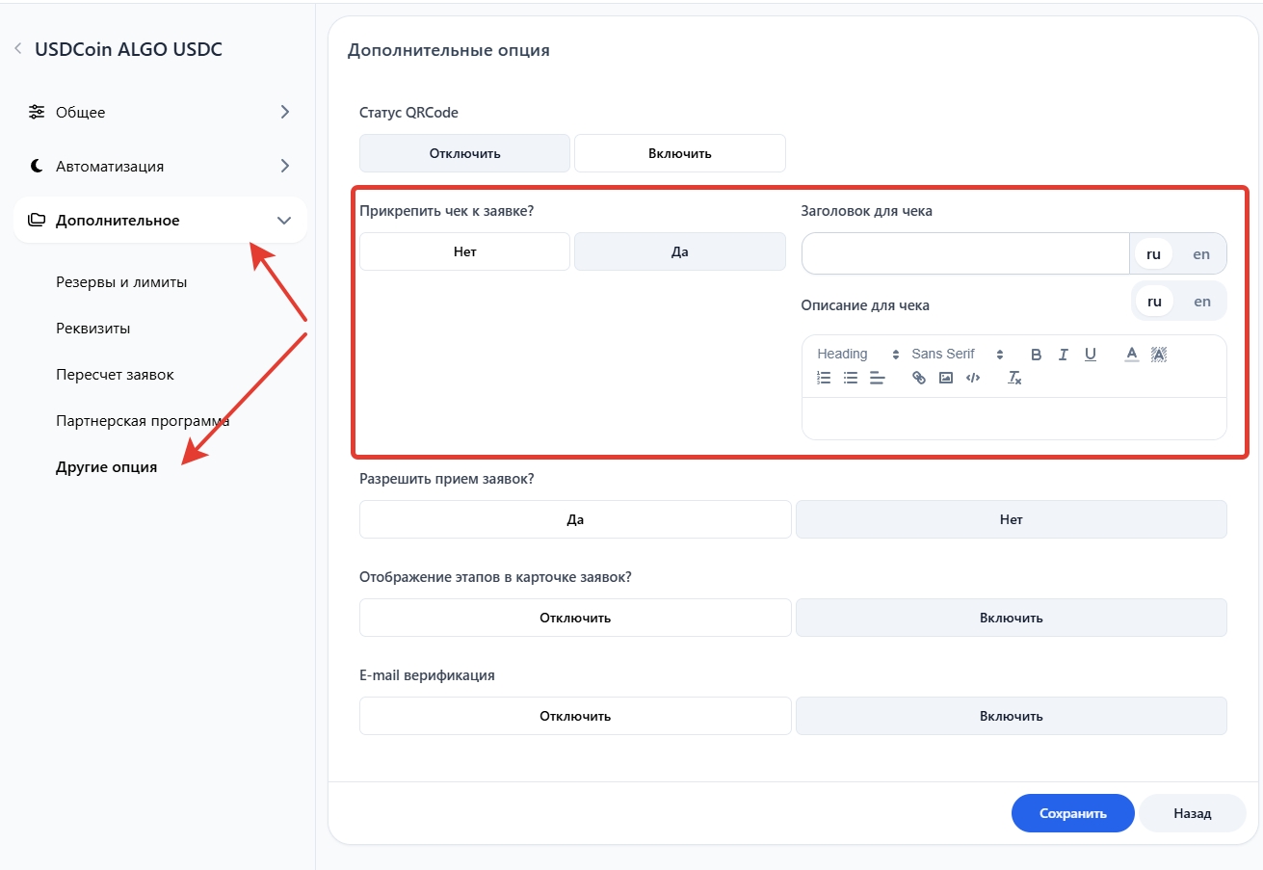Select Нет for Прикрепить чек к заявке
The width and height of the screenshot is (1263, 870).
pos(464,251)
